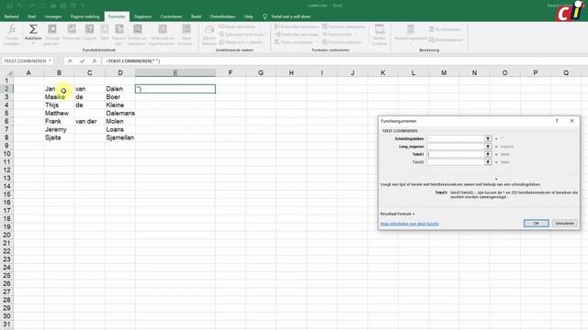Switch to the Ontwikkelaars tab
The width and height of the screenshot is (588, 330).
point(222,16)
